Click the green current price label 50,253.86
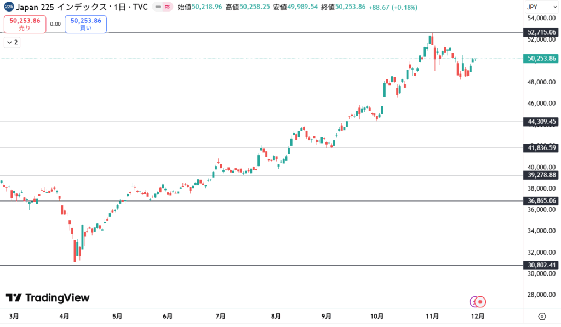 [x=542, y=59]
